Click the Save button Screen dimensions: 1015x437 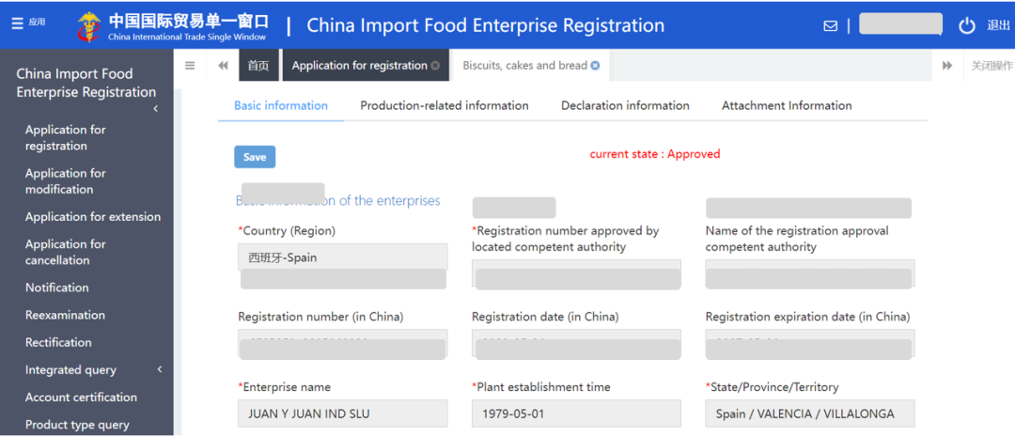click(x=255, y=157)
